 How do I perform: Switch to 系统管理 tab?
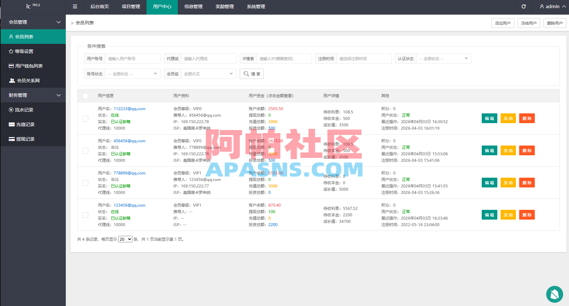[256, 6]
